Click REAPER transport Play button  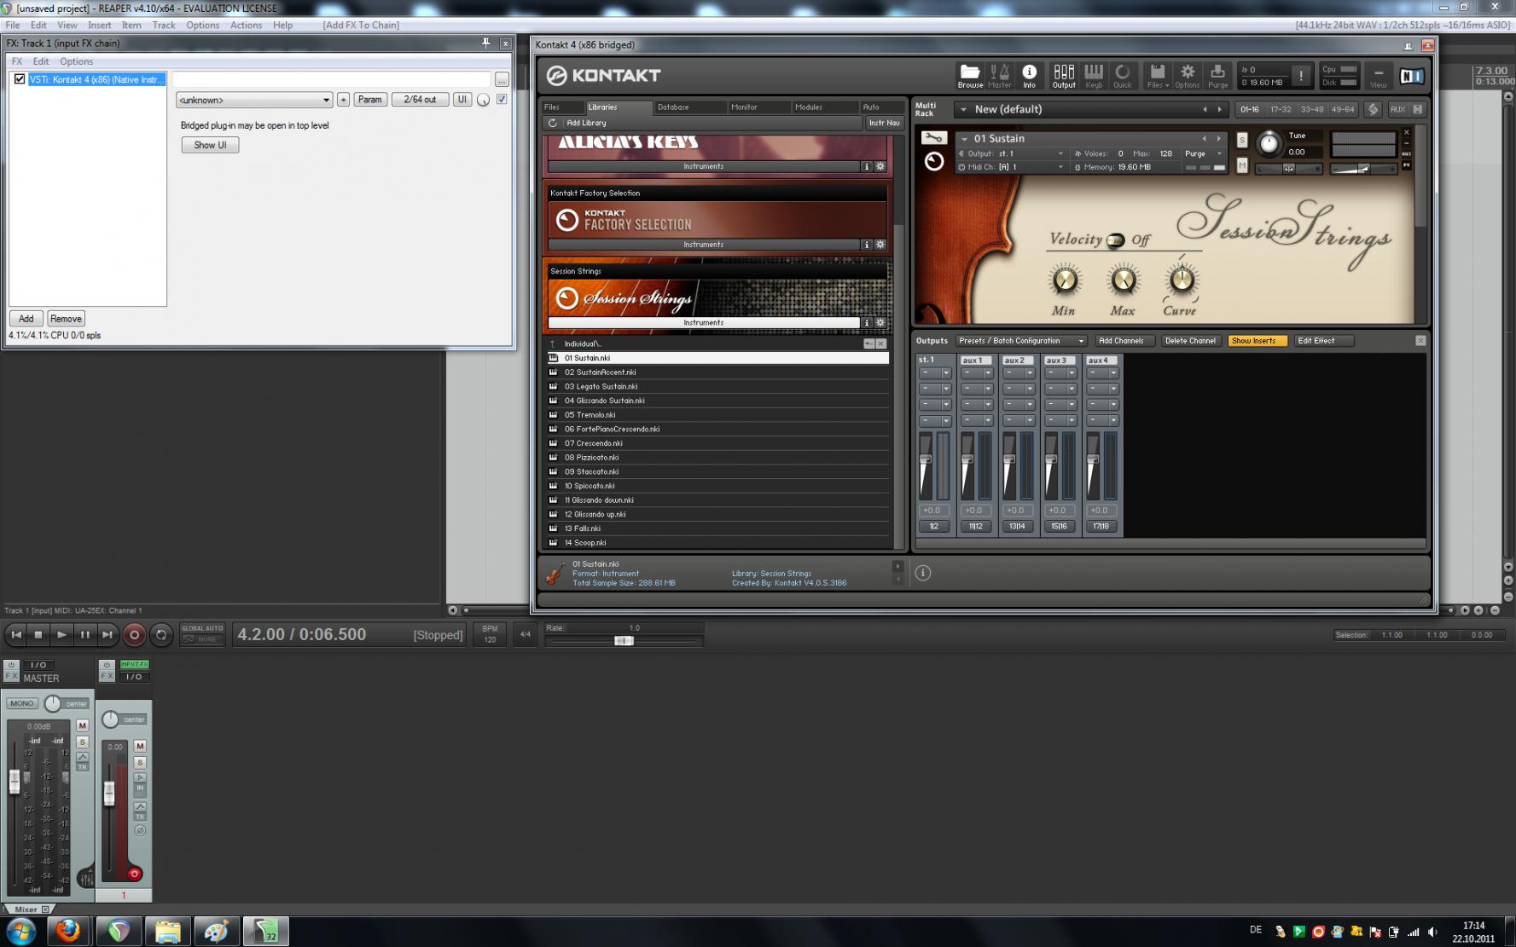pyautogui.click(x=61, y=634)
